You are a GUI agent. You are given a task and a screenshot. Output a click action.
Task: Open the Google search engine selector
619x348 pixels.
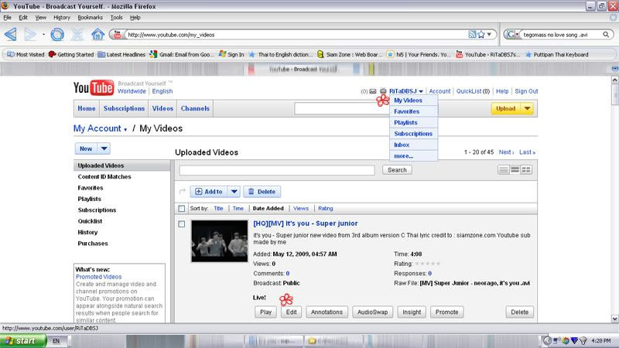(512, 35)
